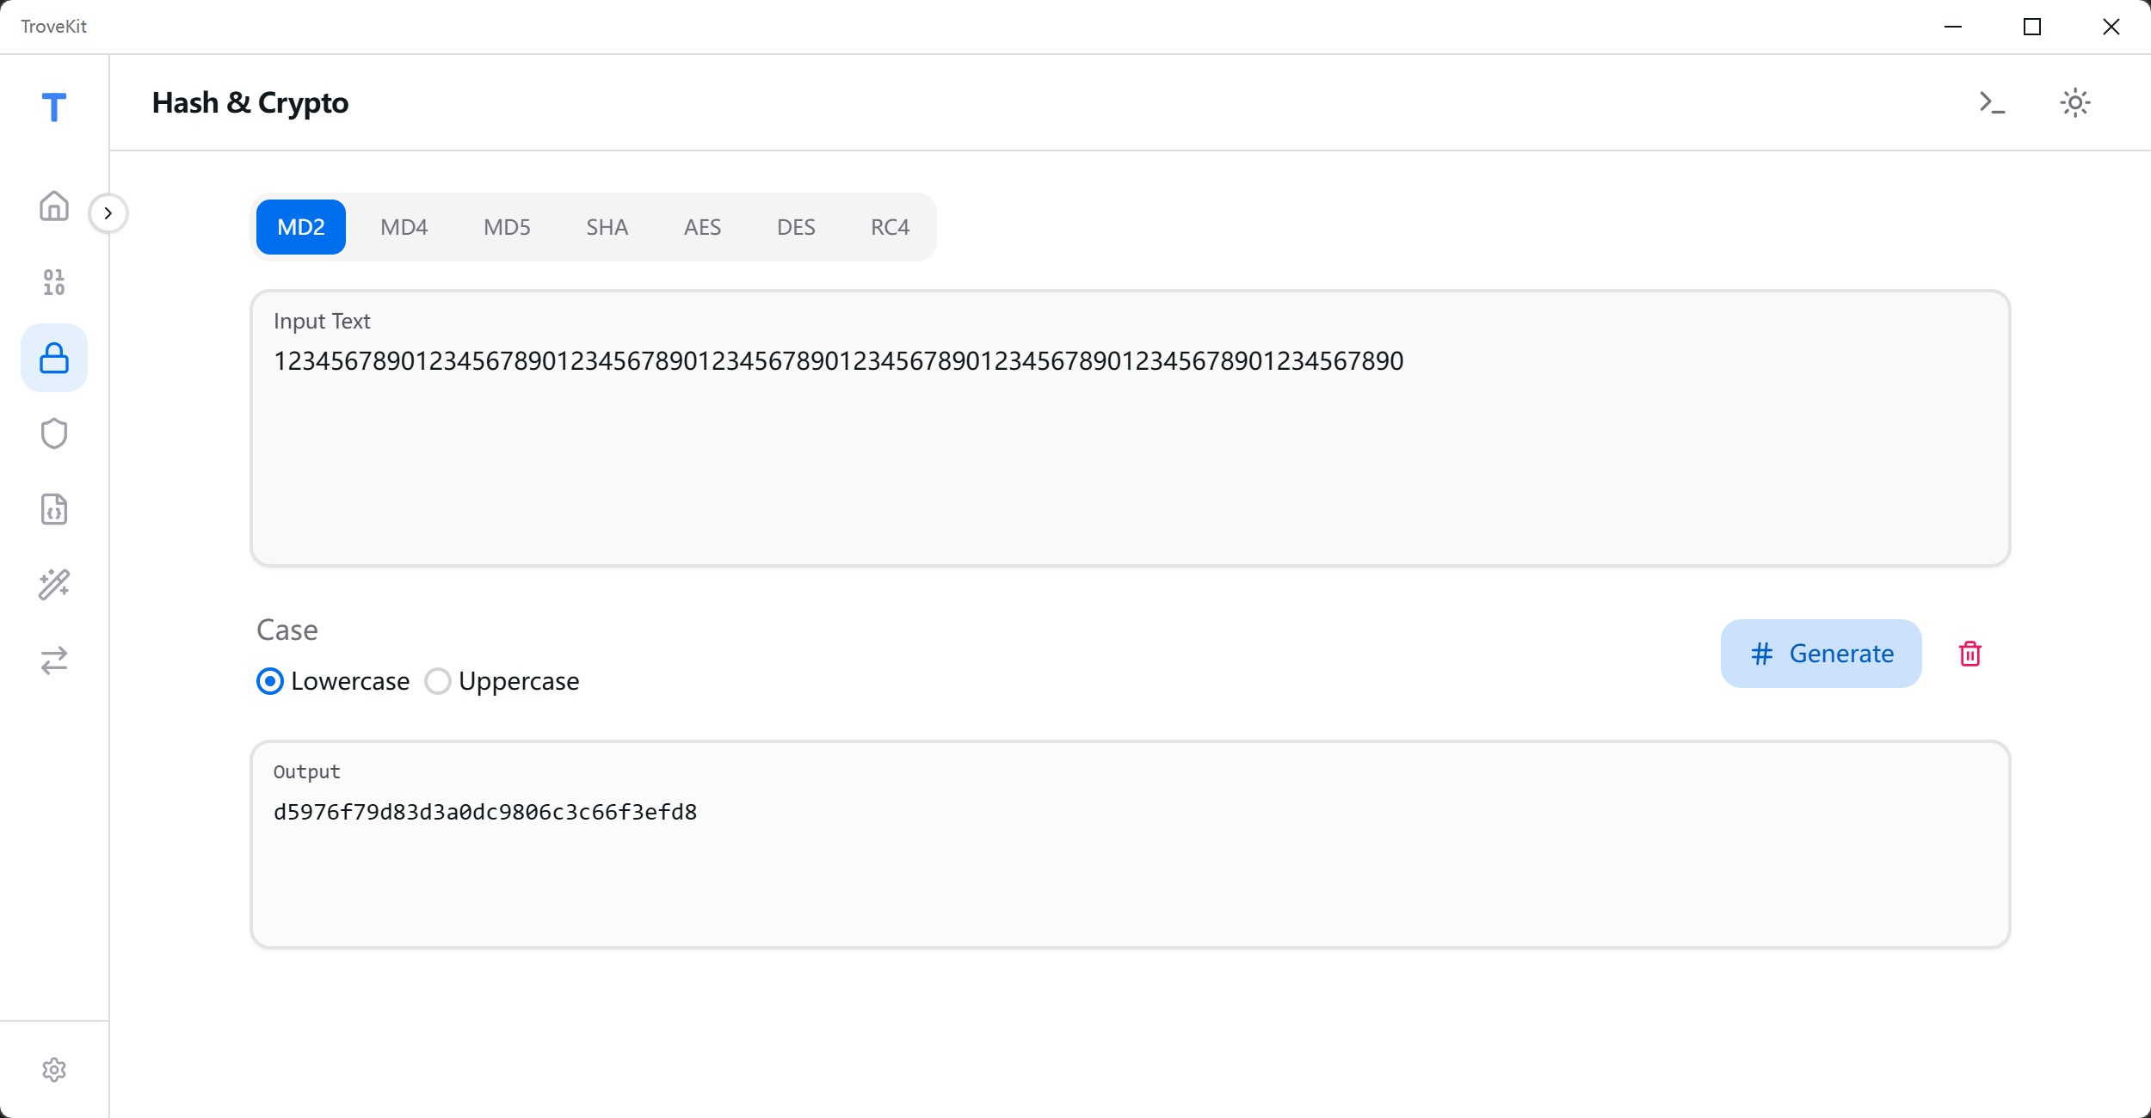
Task: Select the code file tool in sidebar
Action: pos(53,509)
